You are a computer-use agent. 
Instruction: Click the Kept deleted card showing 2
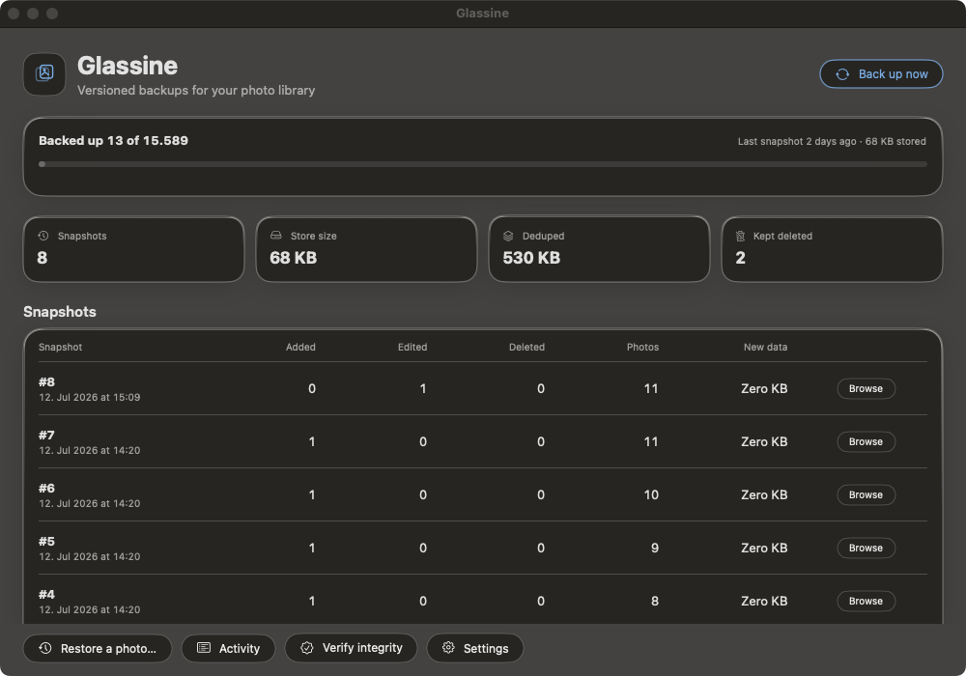coord(833,249)
